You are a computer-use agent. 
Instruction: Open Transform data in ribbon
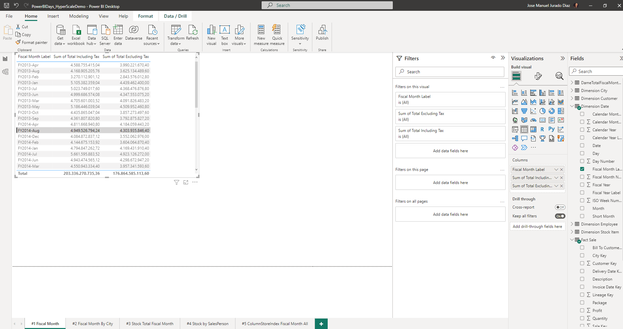click(x=176, y=35)
